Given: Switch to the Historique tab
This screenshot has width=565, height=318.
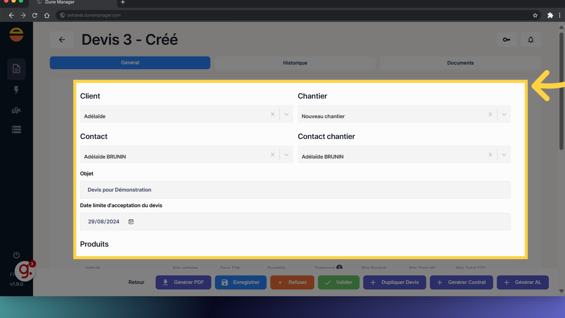Looking at the screenshot, I should 295,63.
